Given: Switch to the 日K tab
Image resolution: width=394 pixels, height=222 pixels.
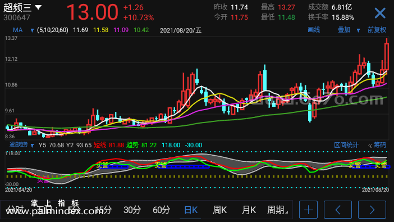Looking at the screenshot, I should pyautogui.click(x=191, y=210).
